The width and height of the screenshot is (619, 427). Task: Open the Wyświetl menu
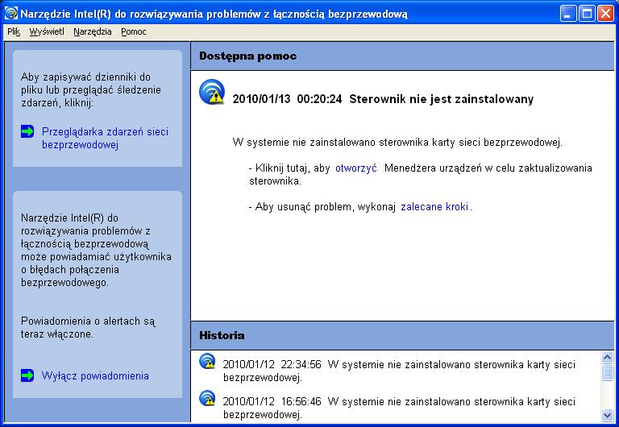47,31
